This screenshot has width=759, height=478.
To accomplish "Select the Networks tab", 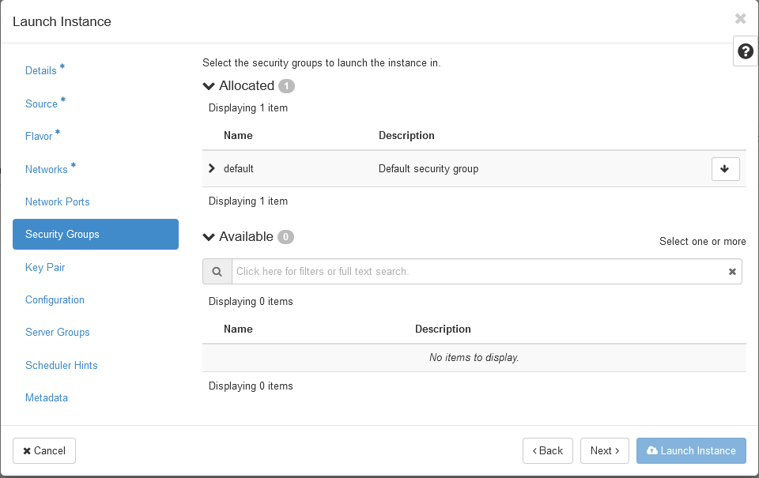I will (47, 169).
